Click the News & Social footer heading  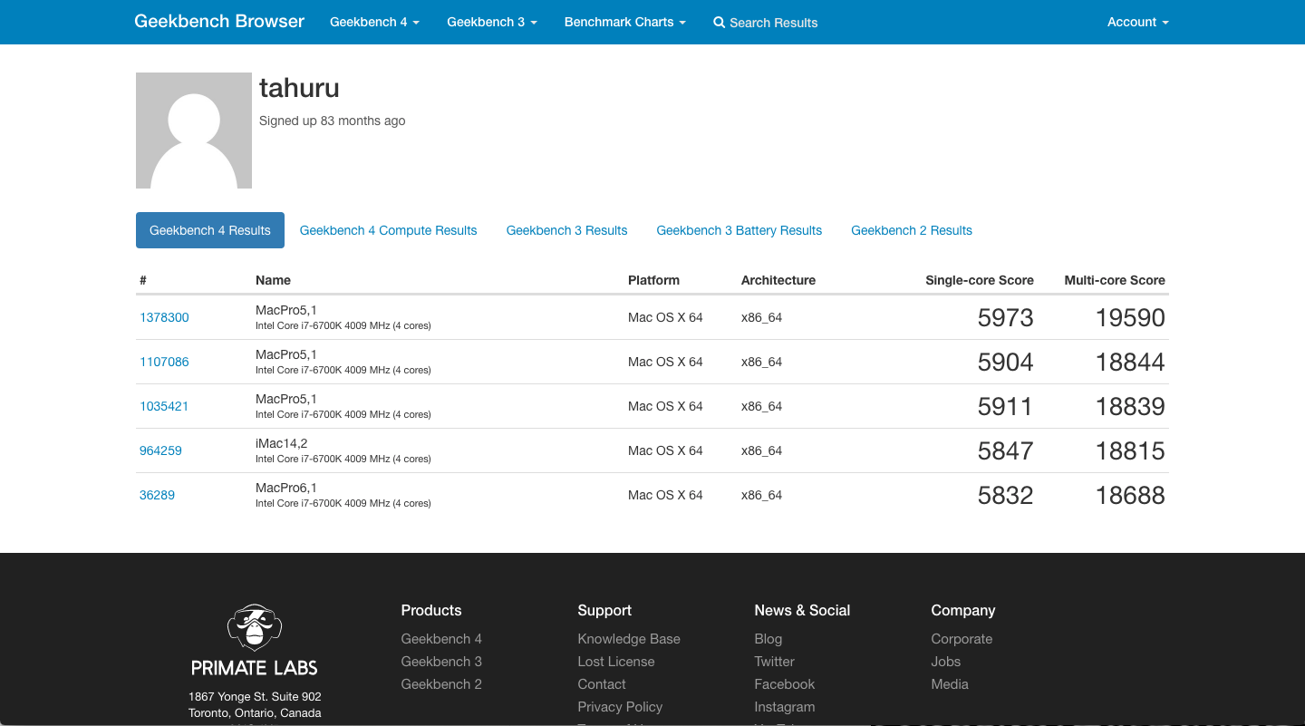802,611
